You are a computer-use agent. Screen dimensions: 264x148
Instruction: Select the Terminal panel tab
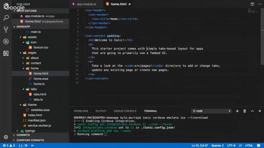click(x=150, y=111)
